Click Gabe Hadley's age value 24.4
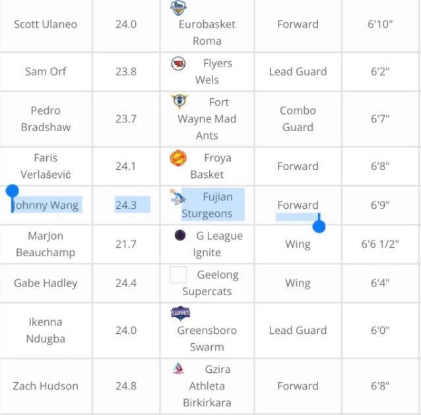This screenshot has width=421, height=415. coord(125,283)
